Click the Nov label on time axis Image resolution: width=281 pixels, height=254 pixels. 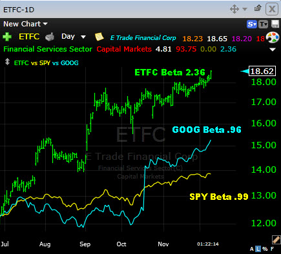[163, 244]
